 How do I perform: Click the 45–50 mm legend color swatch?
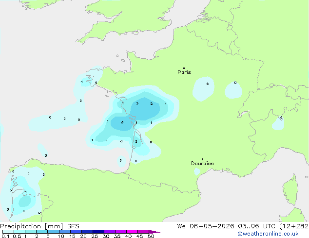(143, 232)
